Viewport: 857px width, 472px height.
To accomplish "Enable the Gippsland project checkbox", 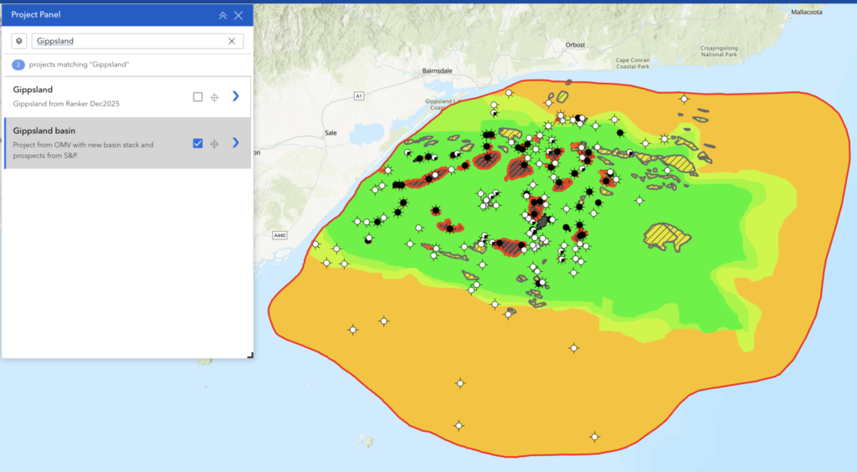I will coord(198,97).
